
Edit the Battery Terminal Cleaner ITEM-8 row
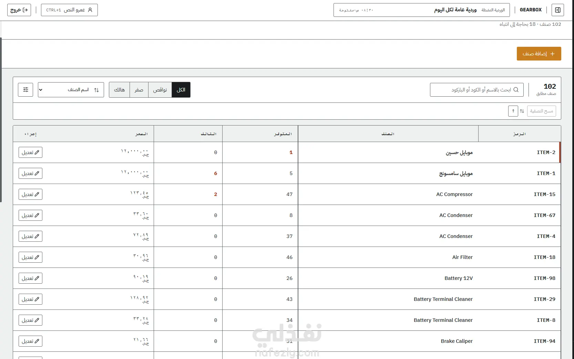coord(30,320)
